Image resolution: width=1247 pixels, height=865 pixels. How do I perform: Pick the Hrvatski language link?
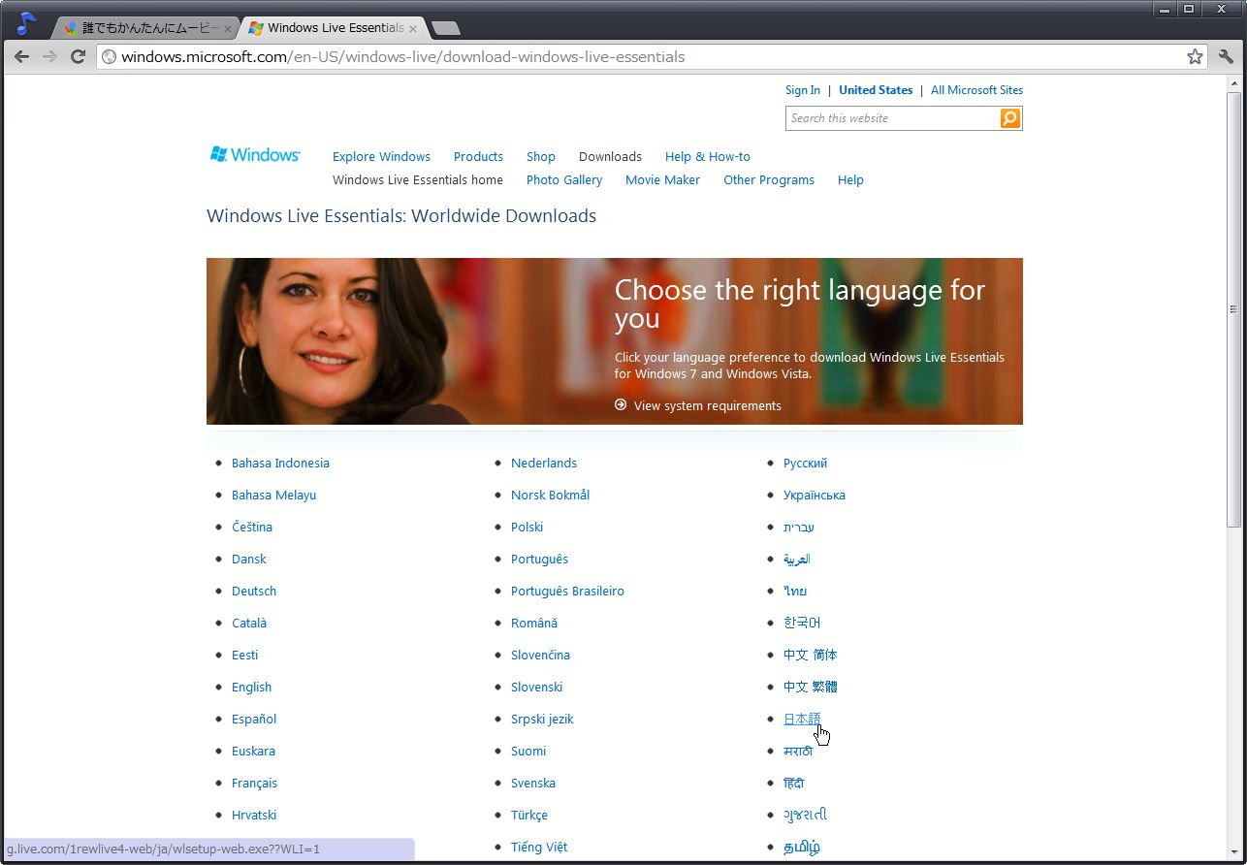click(x=254, y=815)
